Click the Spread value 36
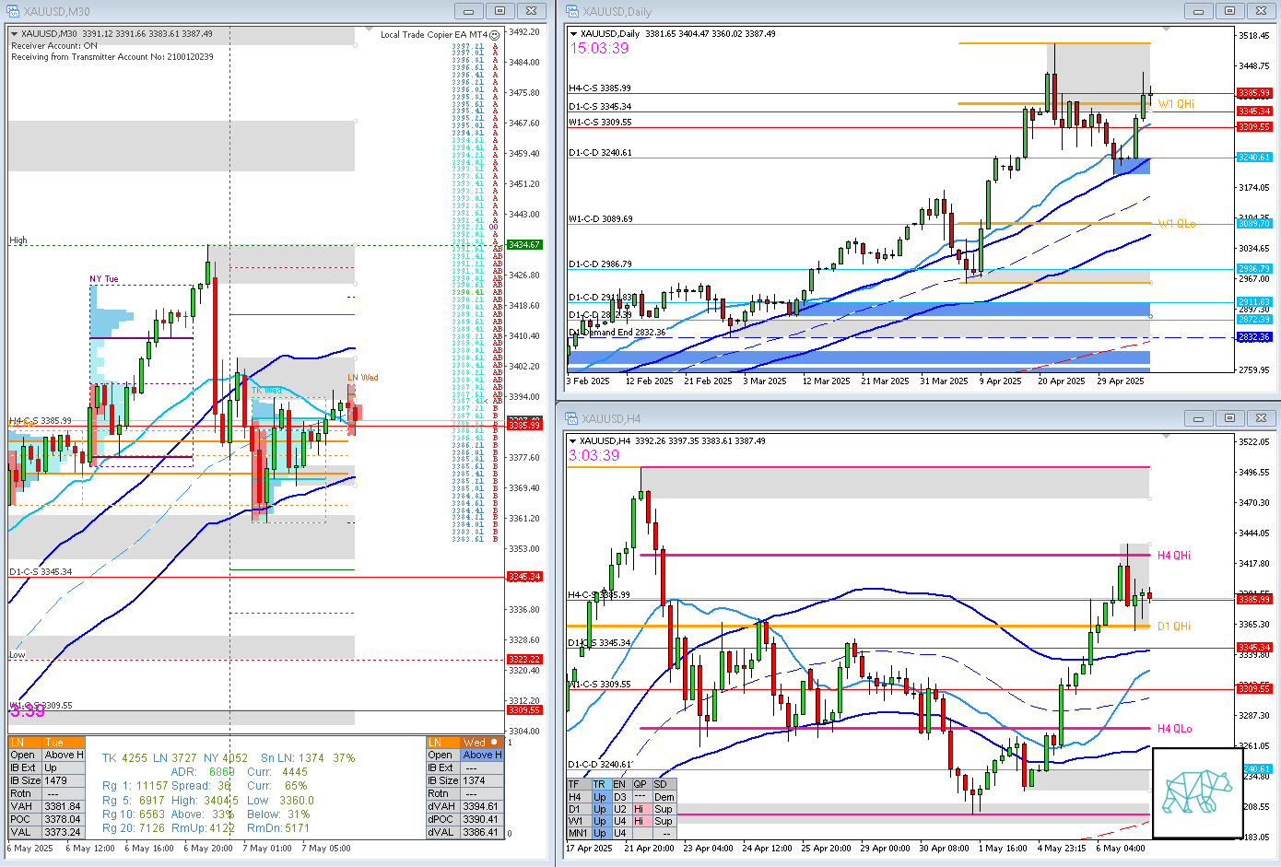The height and width of the screenshot is (867, 1281). pos(224,786)
